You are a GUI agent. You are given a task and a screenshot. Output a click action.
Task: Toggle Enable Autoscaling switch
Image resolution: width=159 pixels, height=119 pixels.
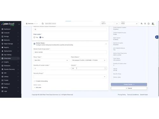pyautogui.click(x=35, y=81)
